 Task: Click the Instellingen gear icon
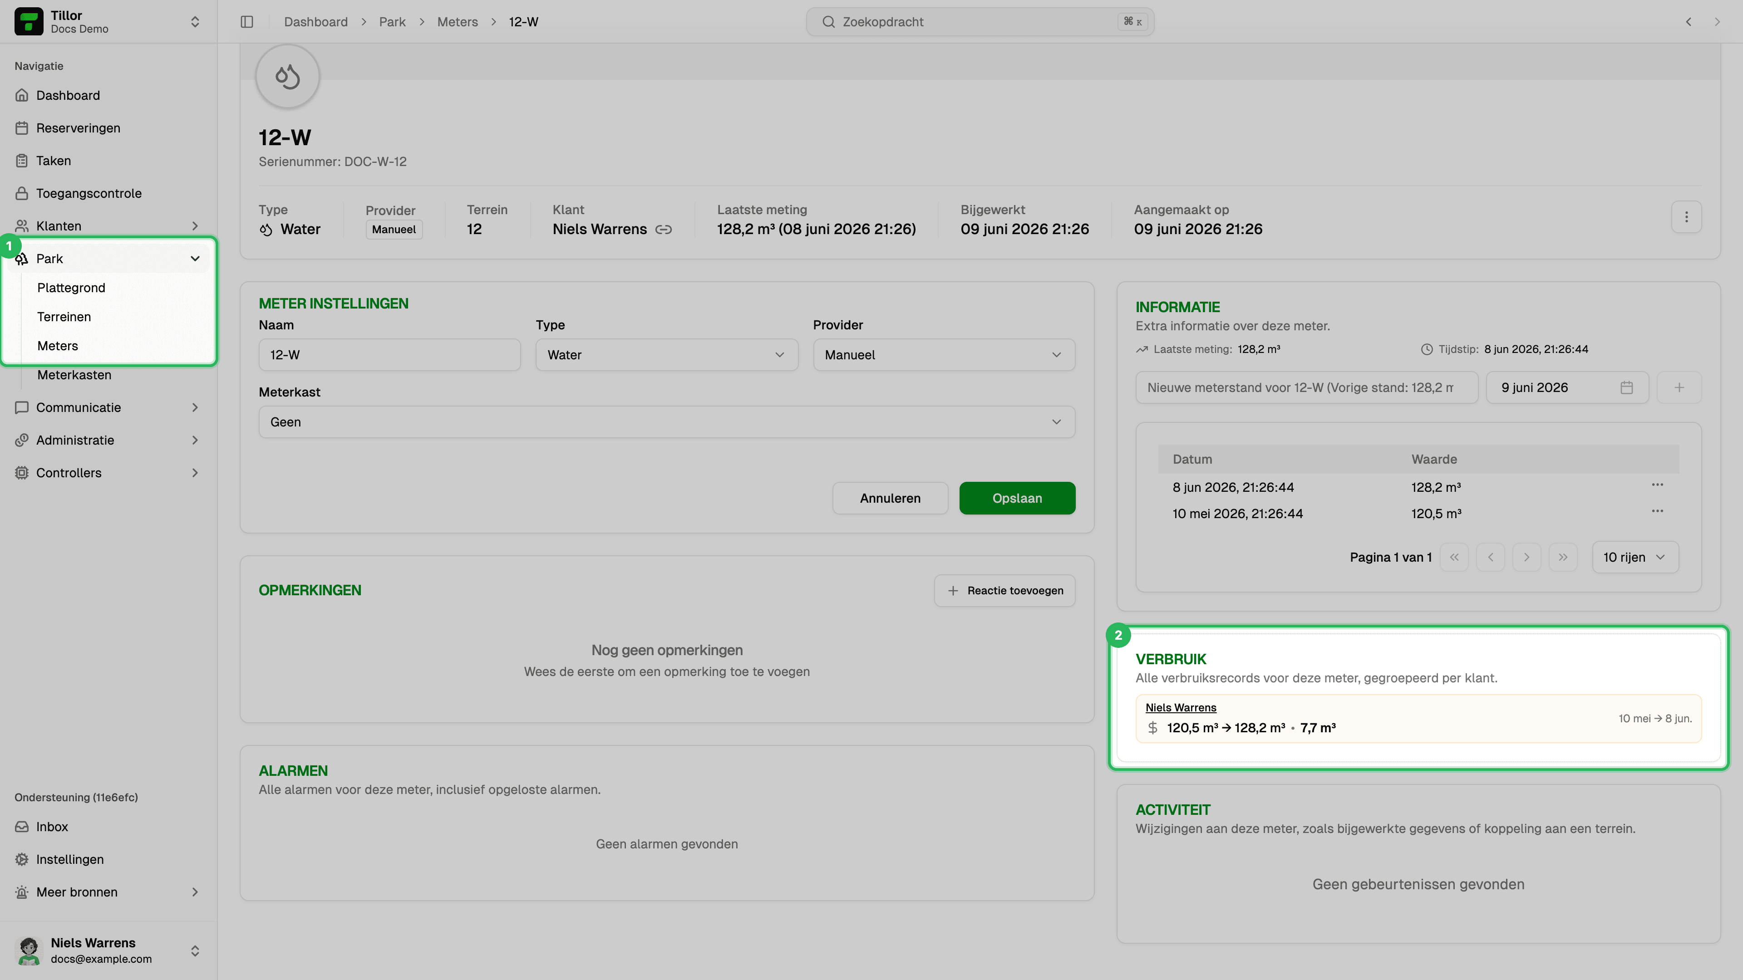(x=22, y=860)
